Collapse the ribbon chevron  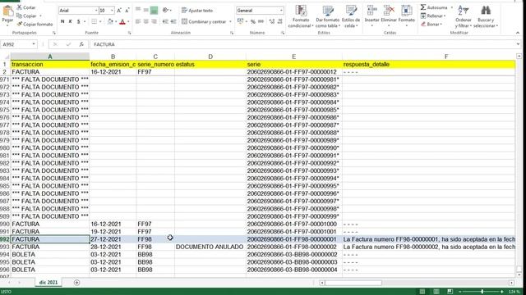pyautogui.click(x=518, y=33)
